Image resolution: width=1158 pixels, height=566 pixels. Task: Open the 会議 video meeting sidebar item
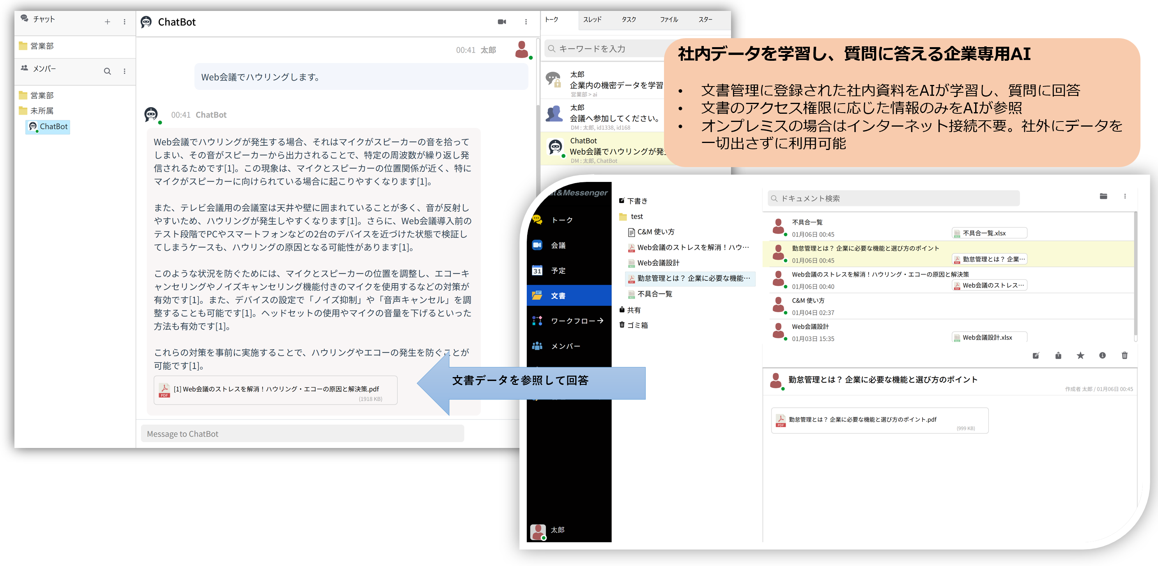(x=558, y=245)
